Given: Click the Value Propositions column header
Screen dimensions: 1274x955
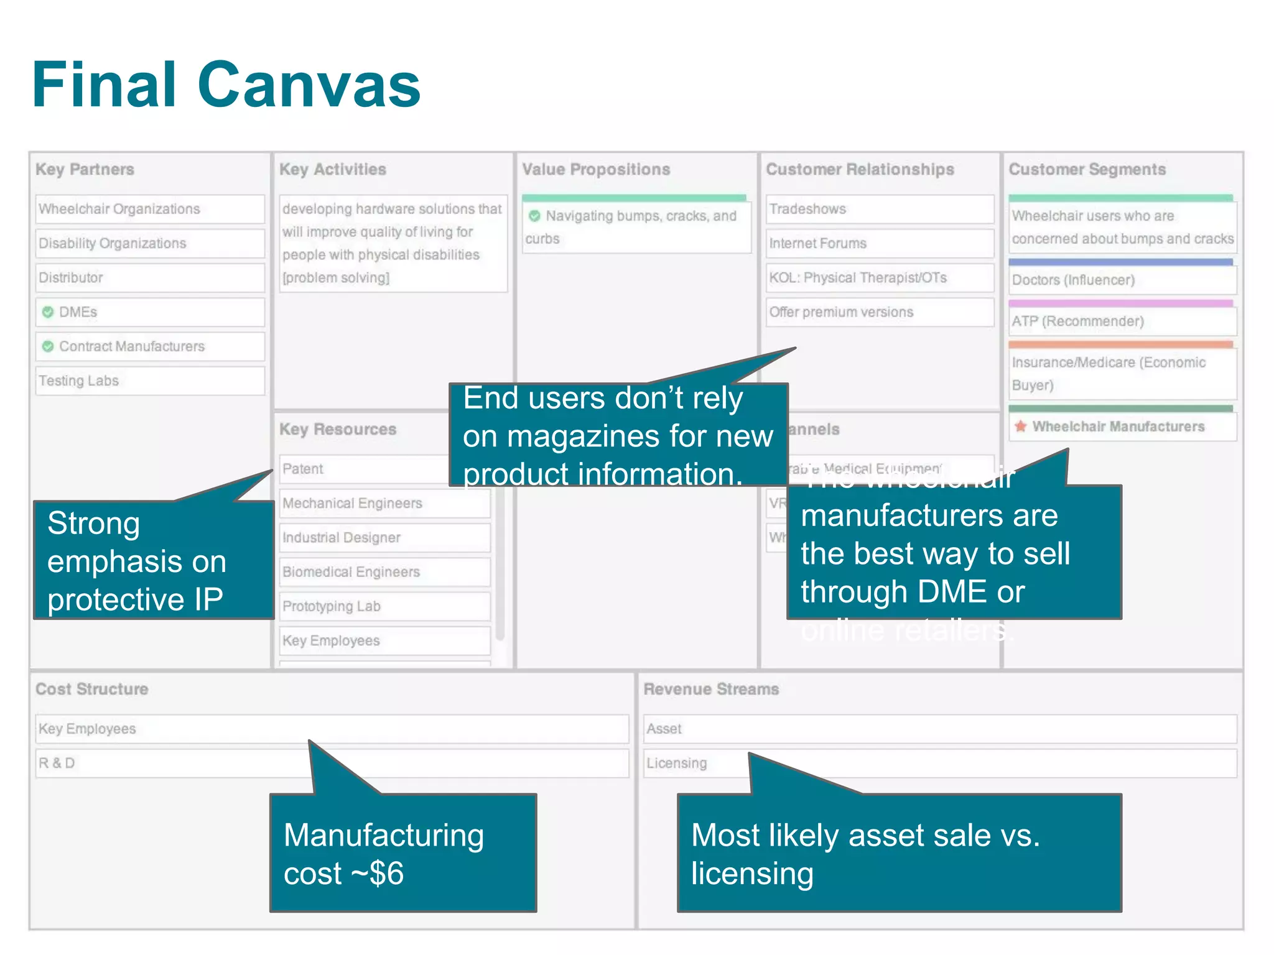Looking at the screenshot, I should coord(596,169).
